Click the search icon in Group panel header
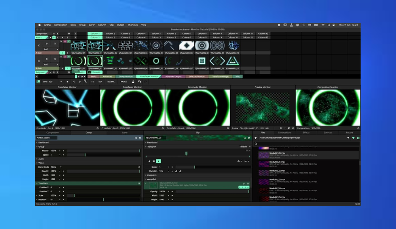The image size is (396, 229). (136, 138)
